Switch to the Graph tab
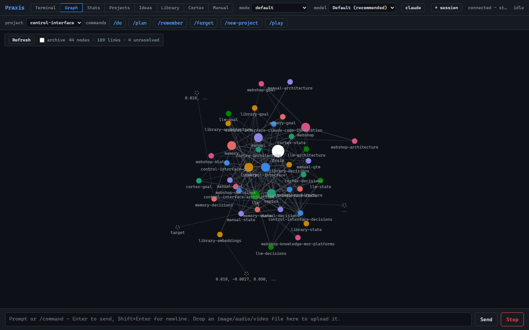 [71, 8]
